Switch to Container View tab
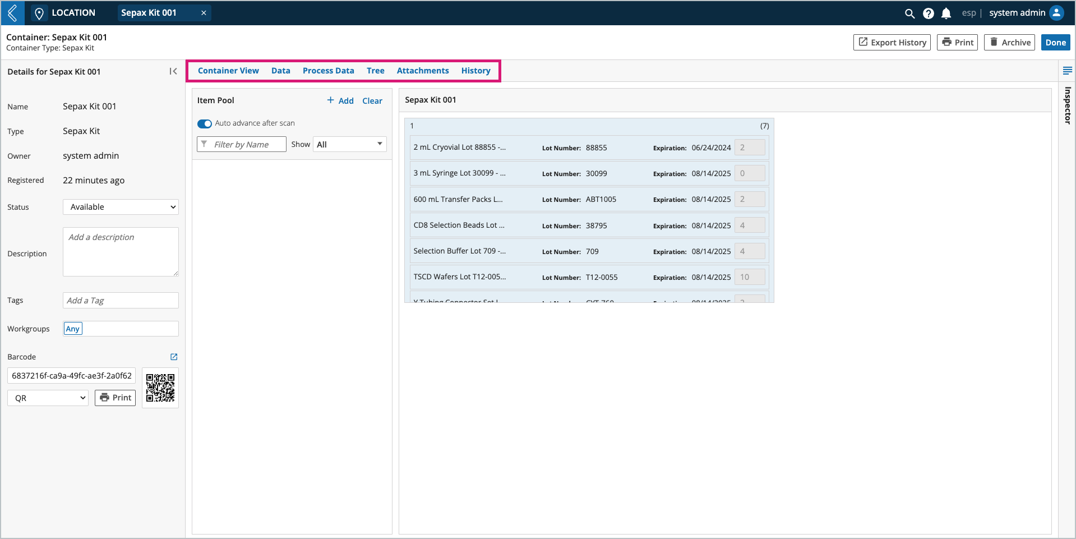 pos(228,71)
